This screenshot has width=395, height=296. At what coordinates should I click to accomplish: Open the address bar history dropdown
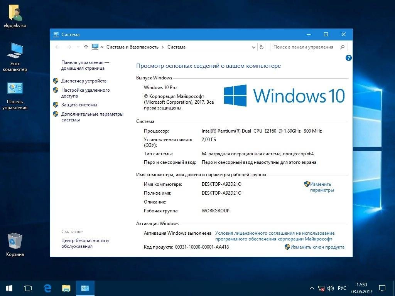coord(254,47)
